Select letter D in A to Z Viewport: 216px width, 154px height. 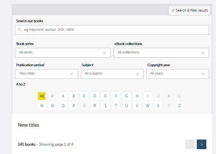(x=95, y=96)
